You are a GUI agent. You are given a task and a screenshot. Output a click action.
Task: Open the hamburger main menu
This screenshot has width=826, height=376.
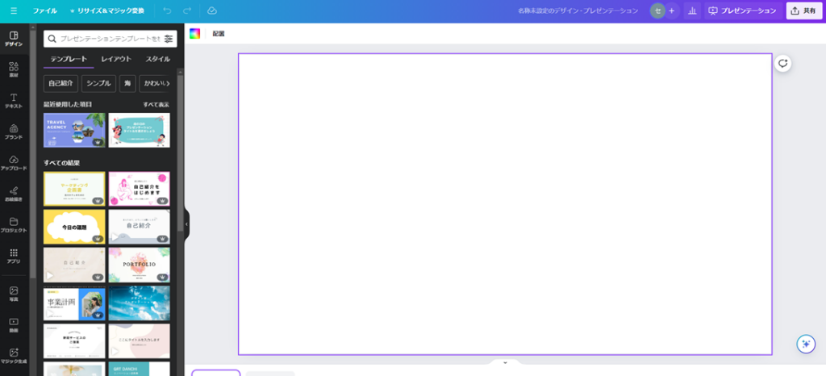tap(13, 11)
